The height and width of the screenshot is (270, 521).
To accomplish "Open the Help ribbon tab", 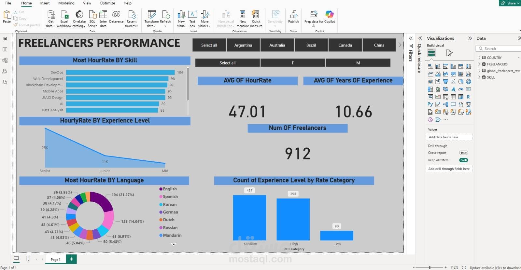I will pos(128,3).
